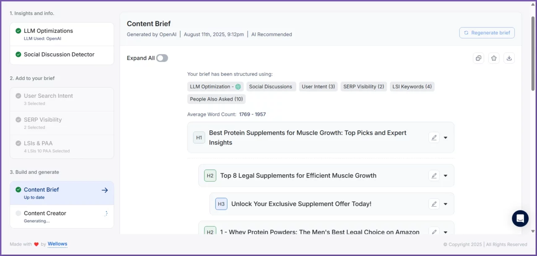Viewport: 537px width, 256px height.
Task: Open Content Creator options menu dots
Action: [106, 213]
